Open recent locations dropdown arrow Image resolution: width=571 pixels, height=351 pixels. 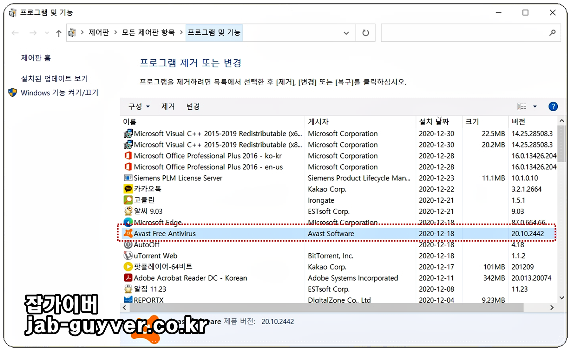coord(47,33)
